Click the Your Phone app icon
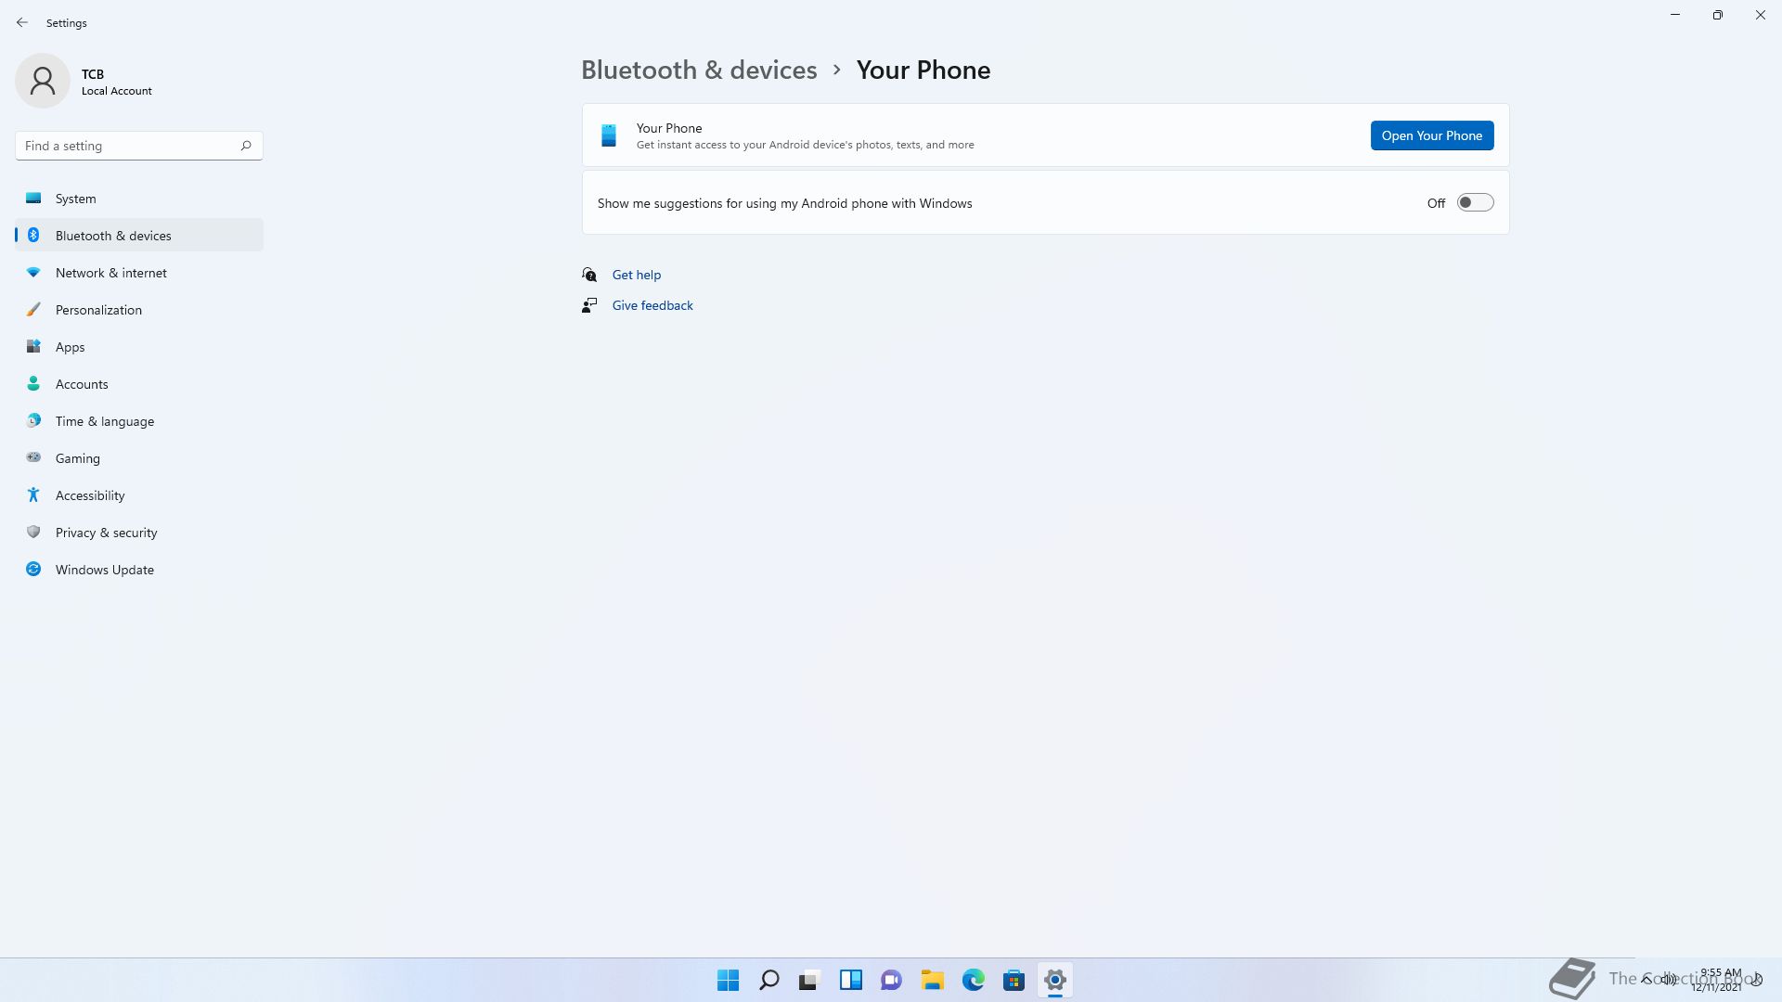 coord(609,135)
